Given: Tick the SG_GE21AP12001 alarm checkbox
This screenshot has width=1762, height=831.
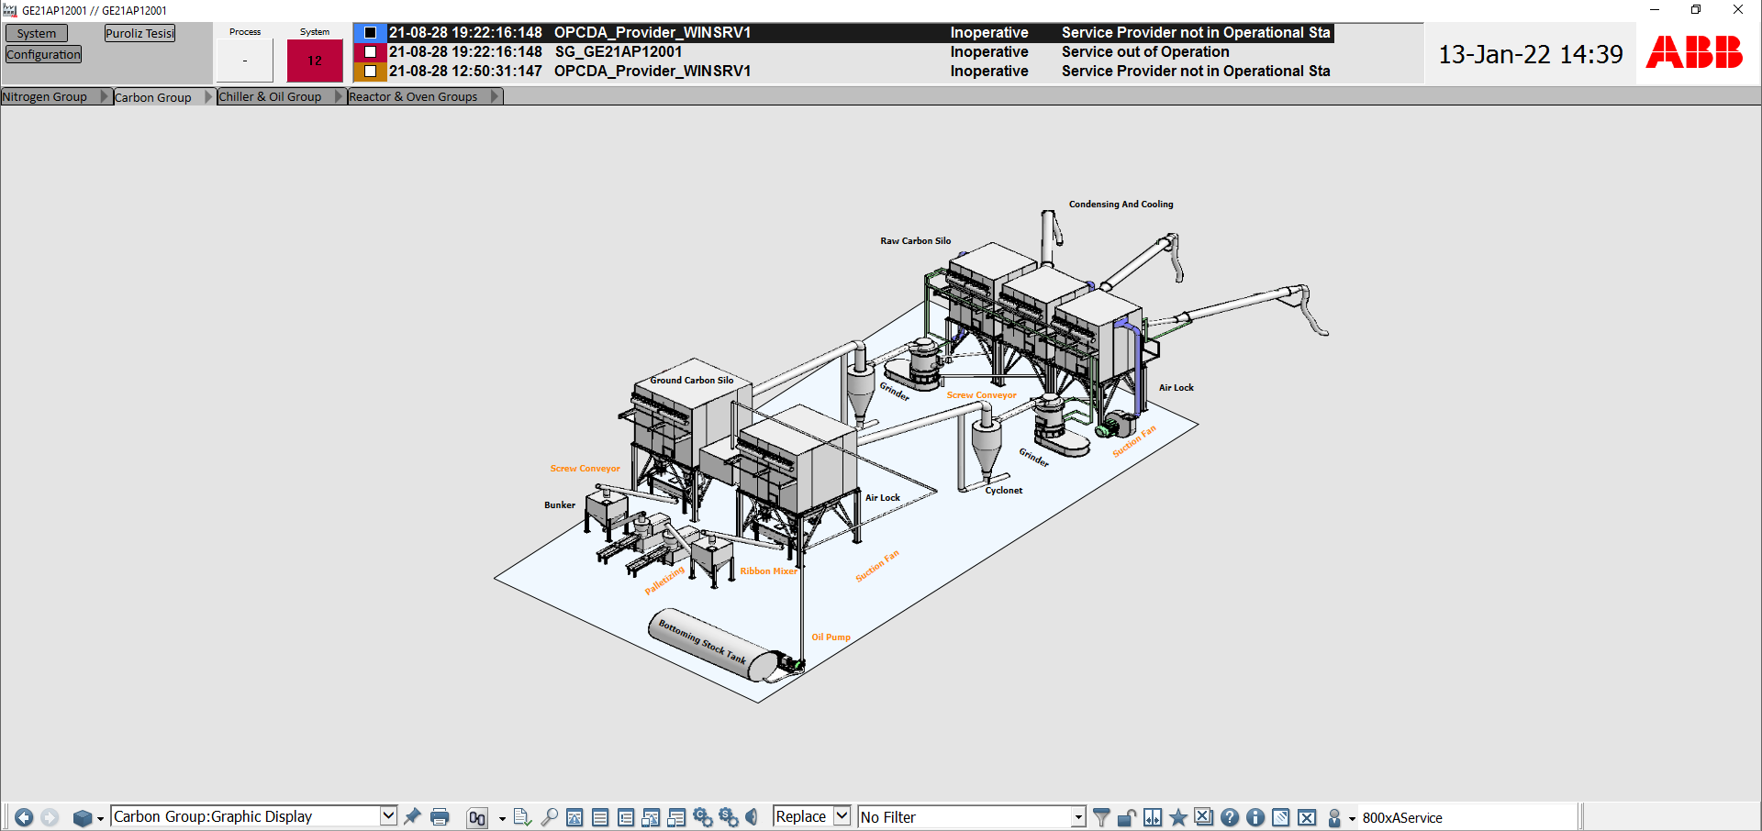Looking at the screenshot, I should pyautogui.click(x=371, y=52).
